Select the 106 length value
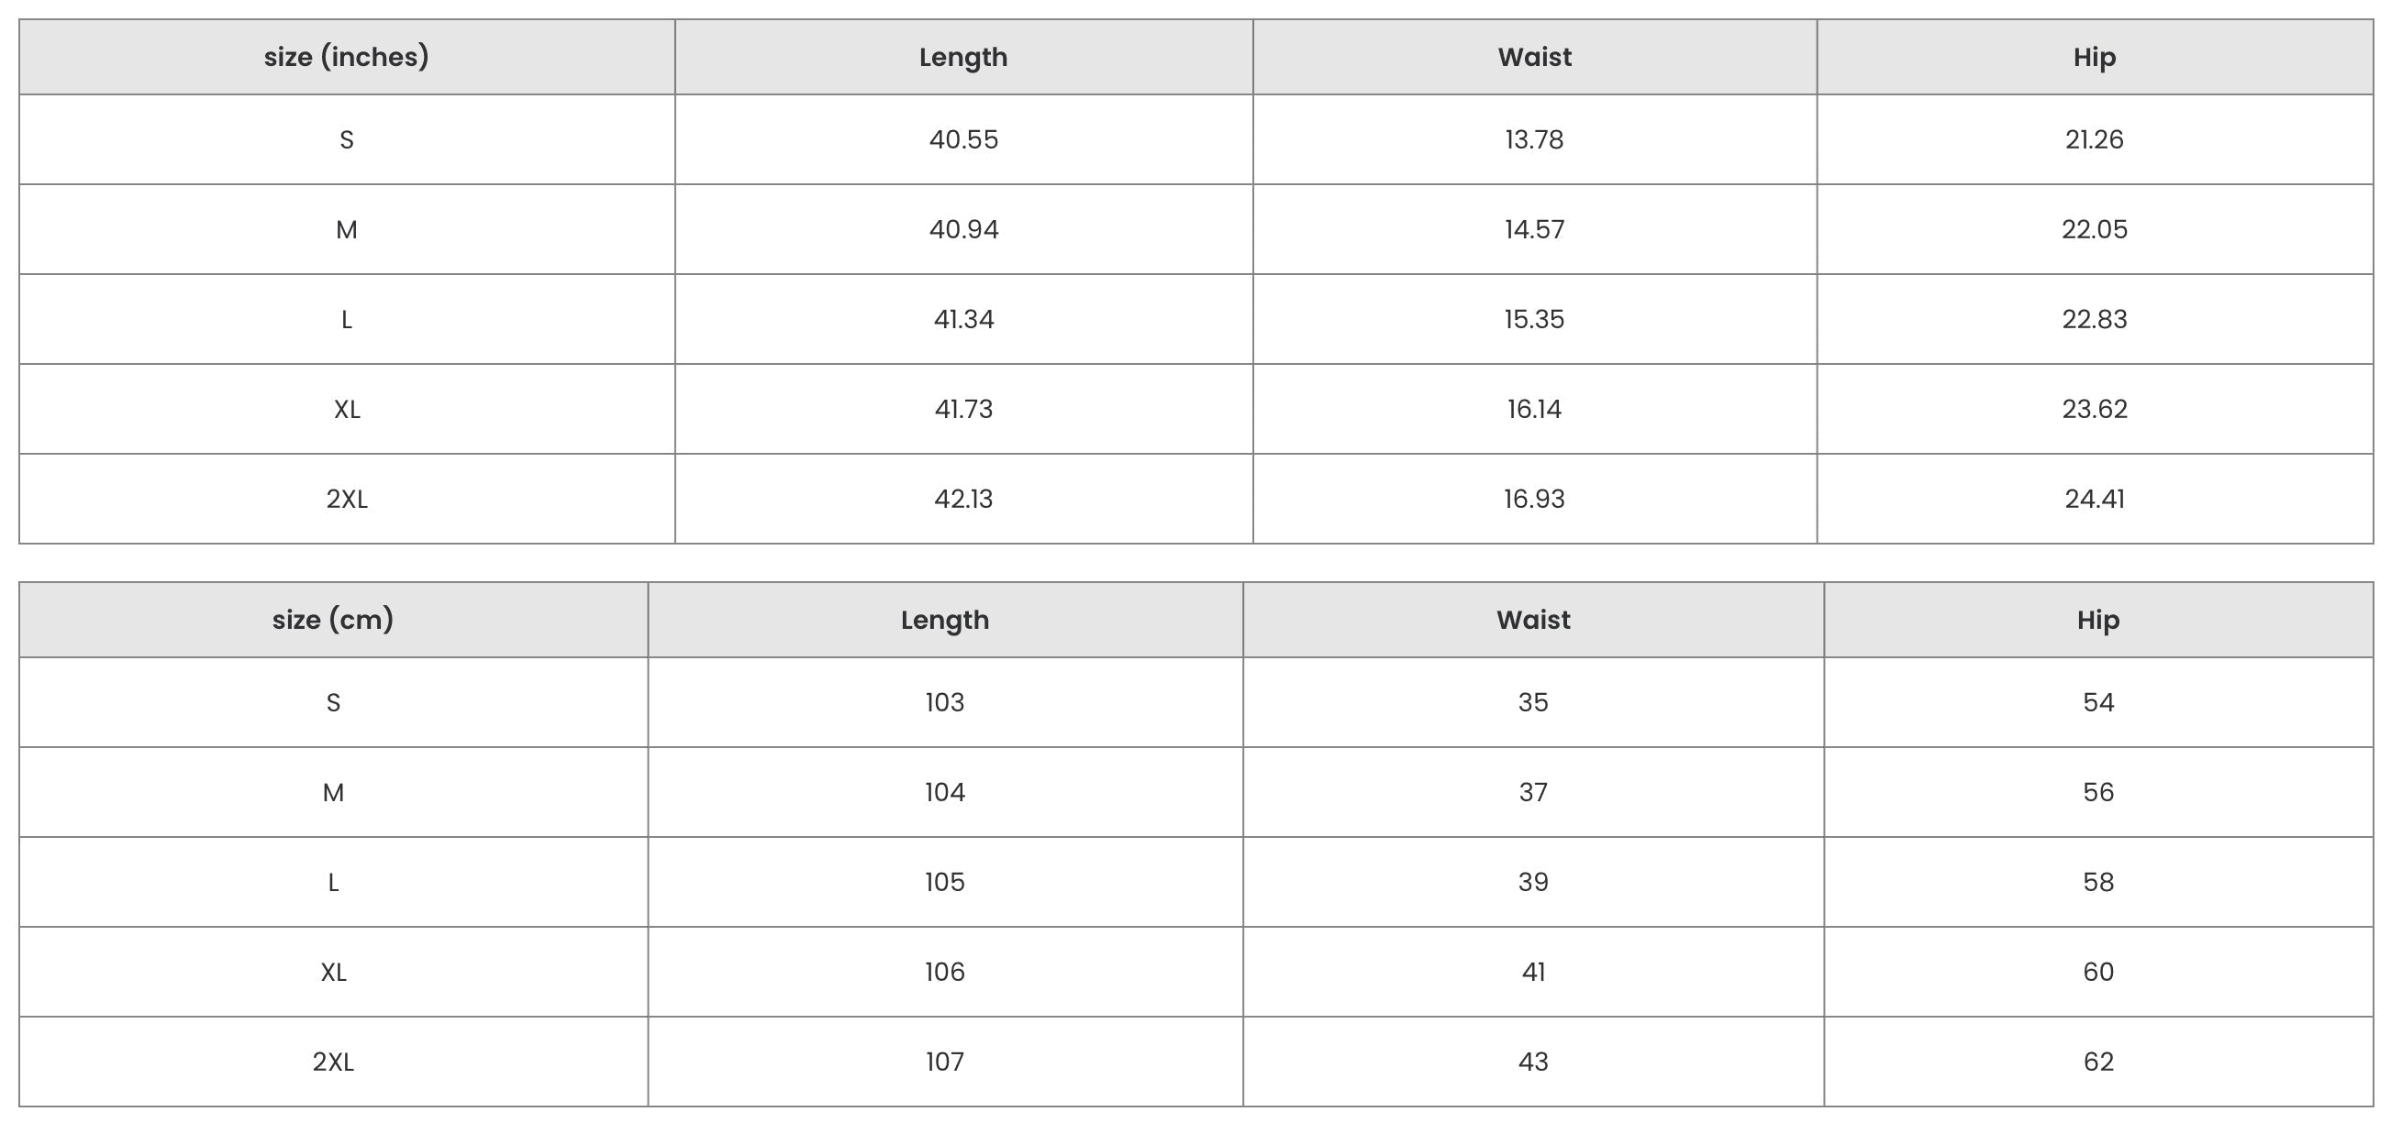The image size is (2391, 1123). pos(944,972)
